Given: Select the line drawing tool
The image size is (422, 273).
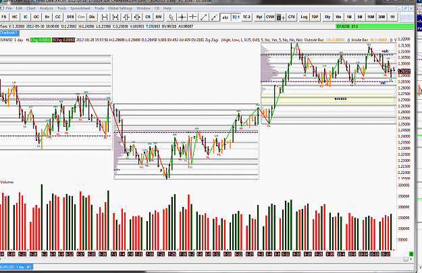Looking at the screenshot, I should pyautogui.click(x=203, y=18).
